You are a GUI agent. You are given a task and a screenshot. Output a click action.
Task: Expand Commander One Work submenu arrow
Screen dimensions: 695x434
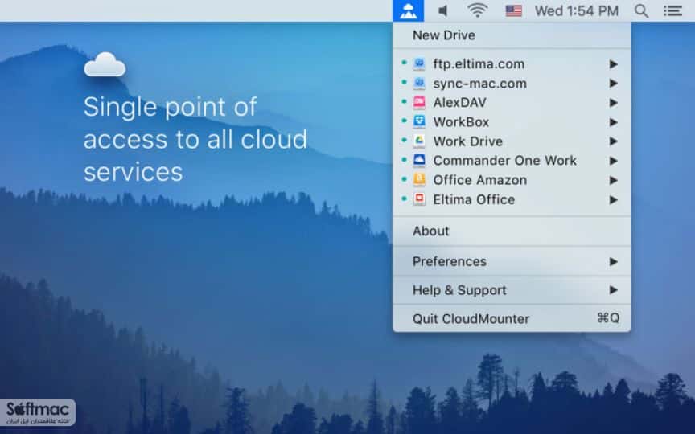[x=614, y=161]
